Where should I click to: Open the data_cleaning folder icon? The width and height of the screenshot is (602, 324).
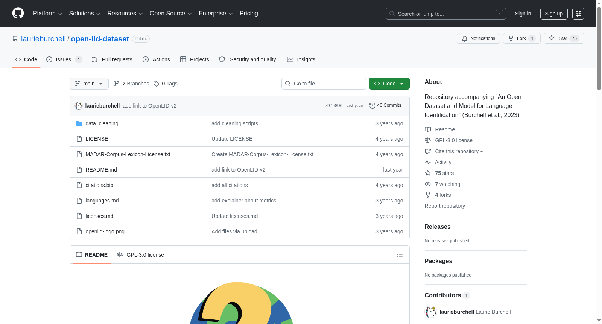79,123
